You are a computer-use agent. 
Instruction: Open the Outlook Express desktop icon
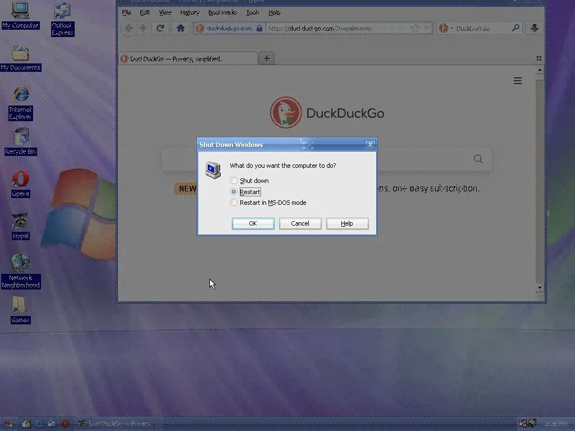point(62,19)
